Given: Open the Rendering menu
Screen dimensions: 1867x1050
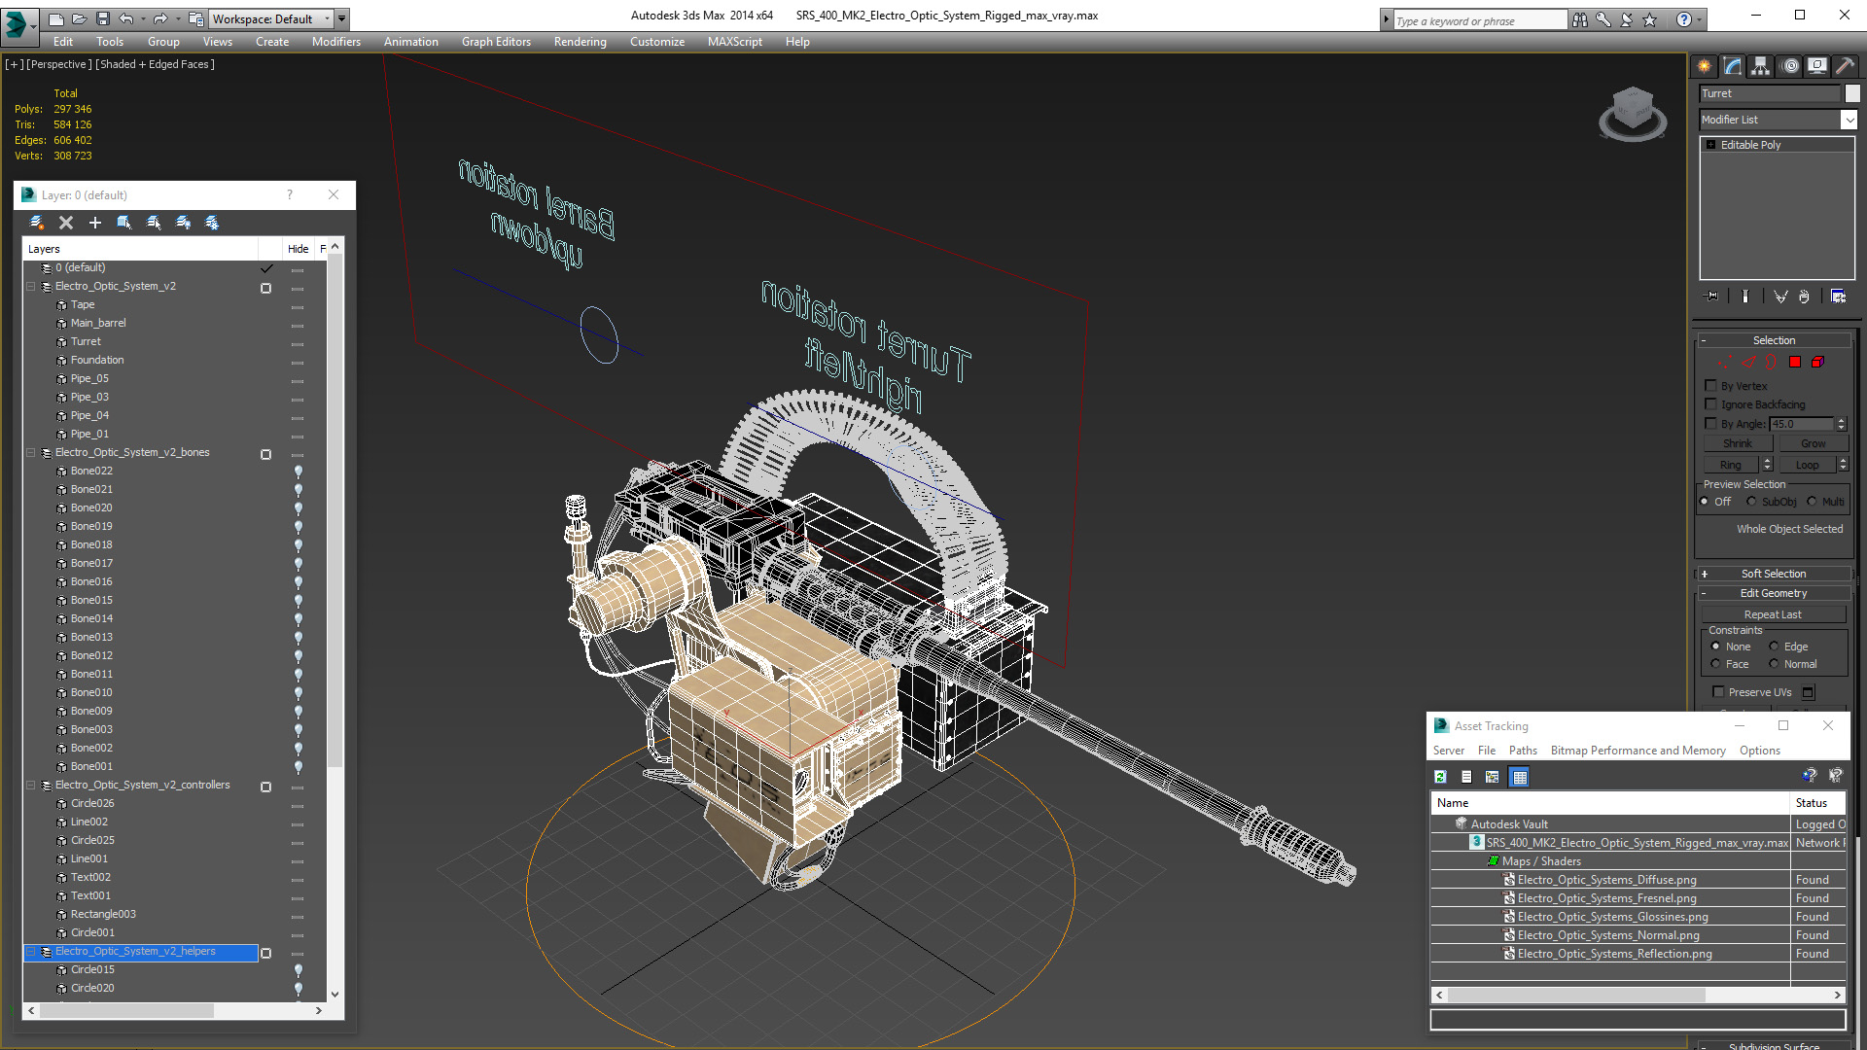Looking at the screenshot, I should pos(580,42).
